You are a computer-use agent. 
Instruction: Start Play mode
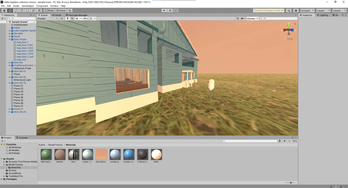[x=164, y=10]
